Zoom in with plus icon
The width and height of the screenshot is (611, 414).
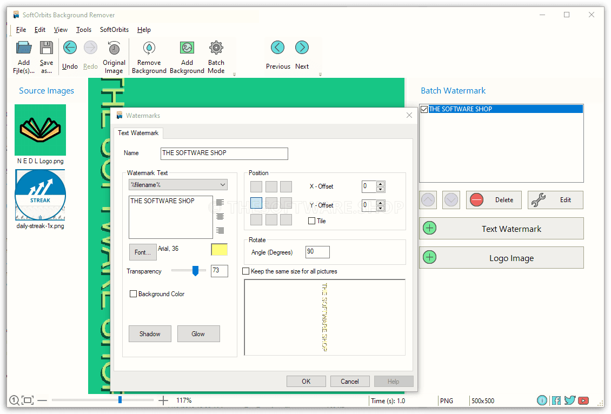point(163,400)
